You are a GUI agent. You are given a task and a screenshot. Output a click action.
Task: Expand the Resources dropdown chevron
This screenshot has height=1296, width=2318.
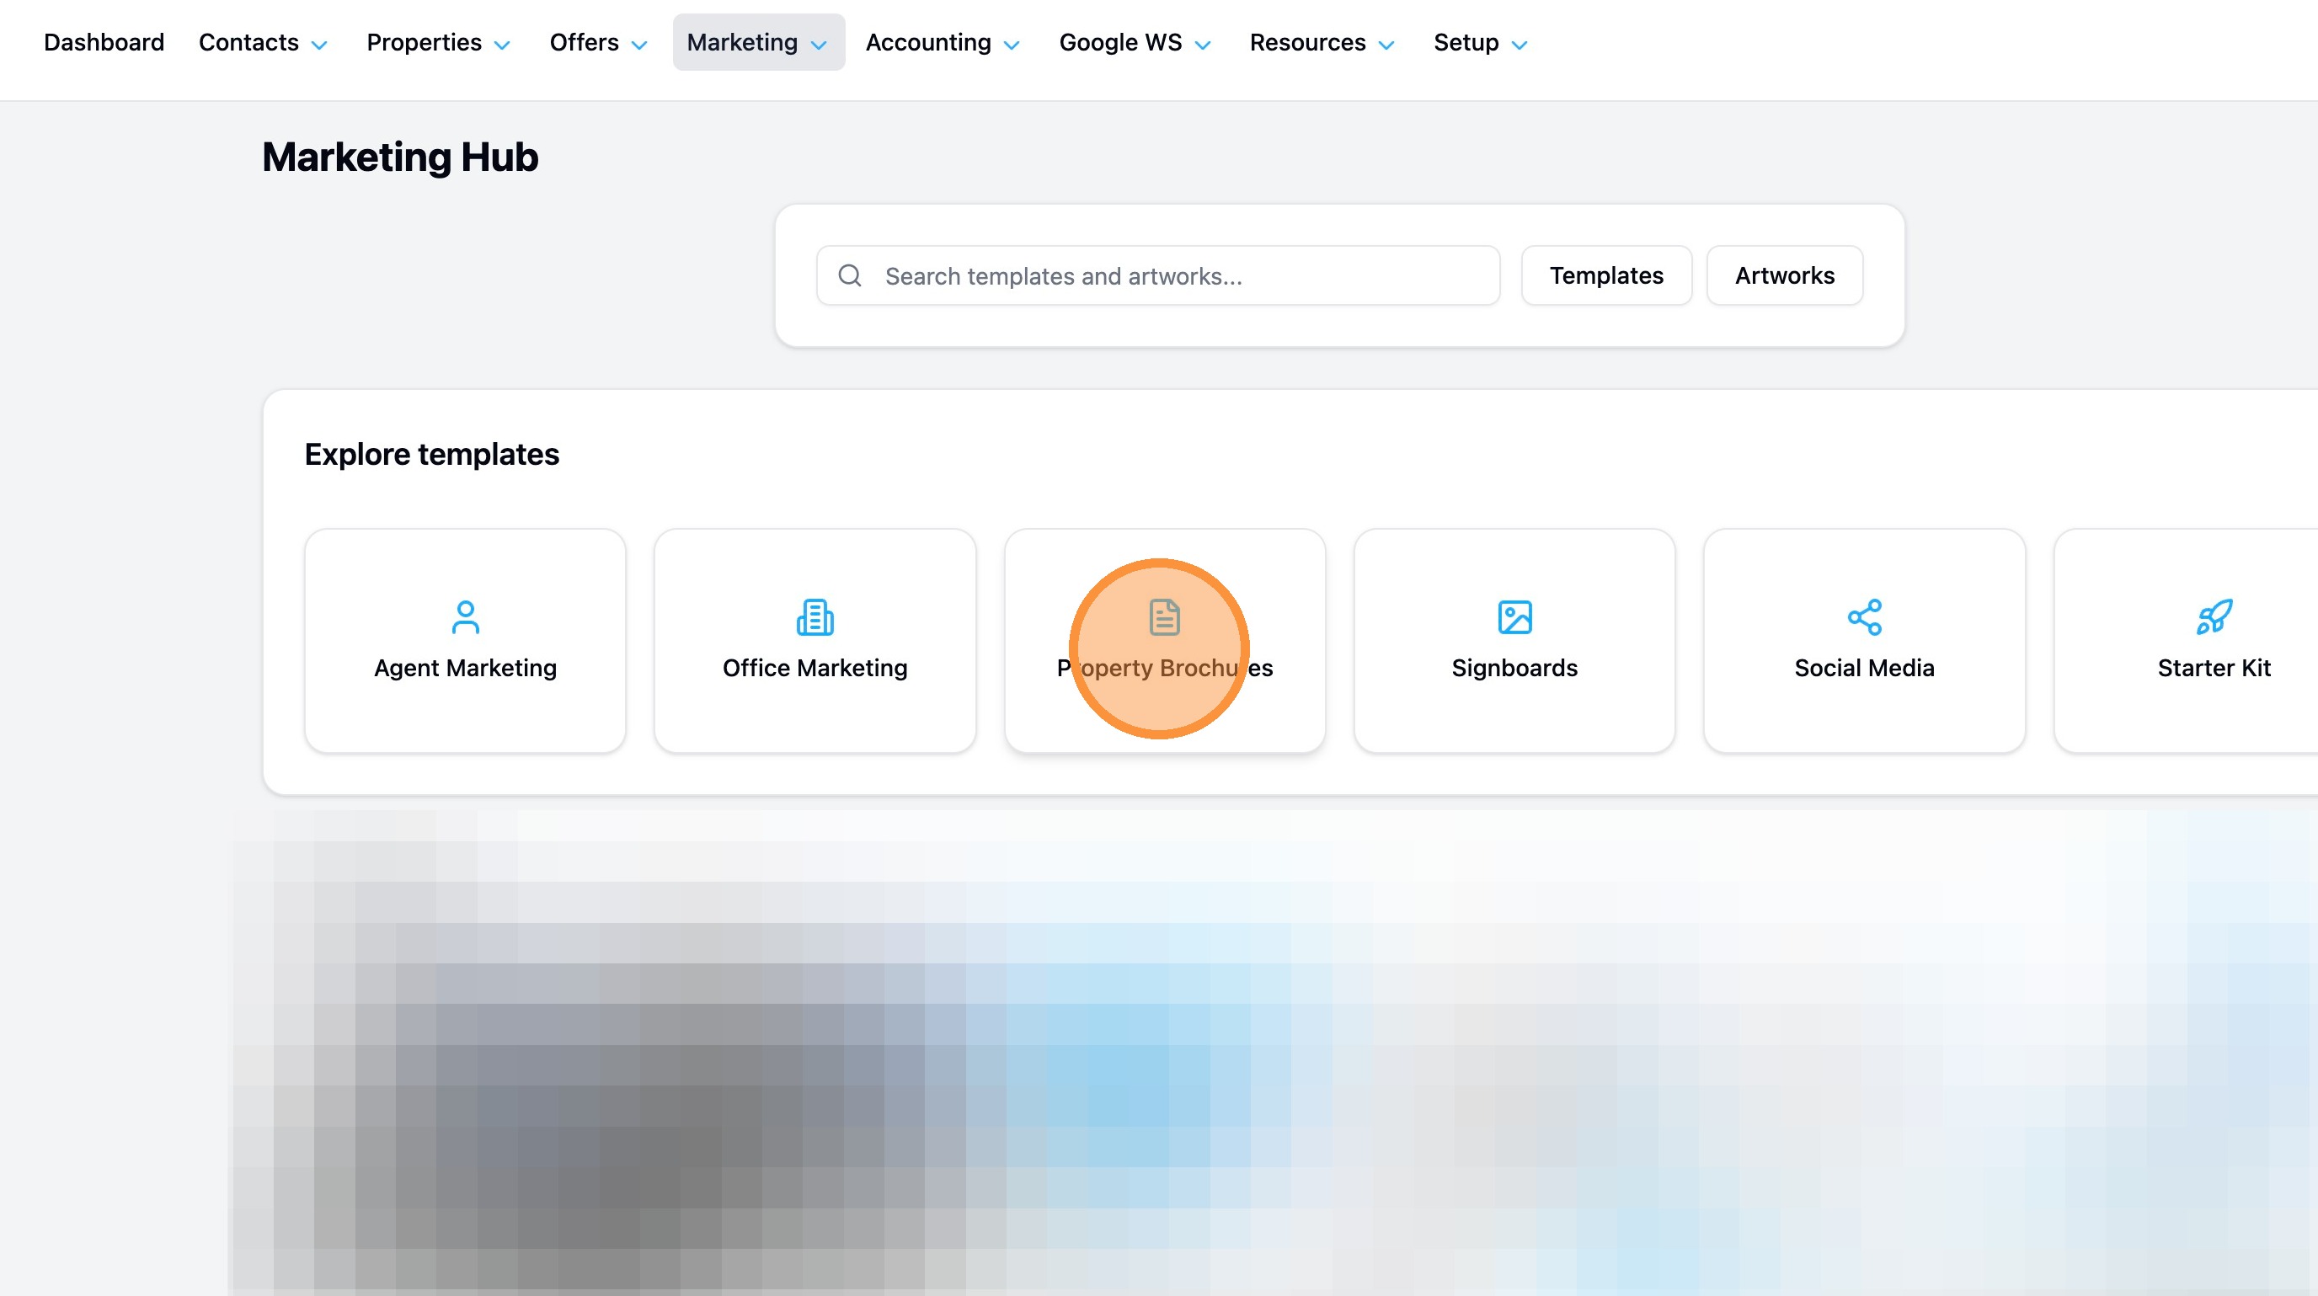pos(1386,45)
